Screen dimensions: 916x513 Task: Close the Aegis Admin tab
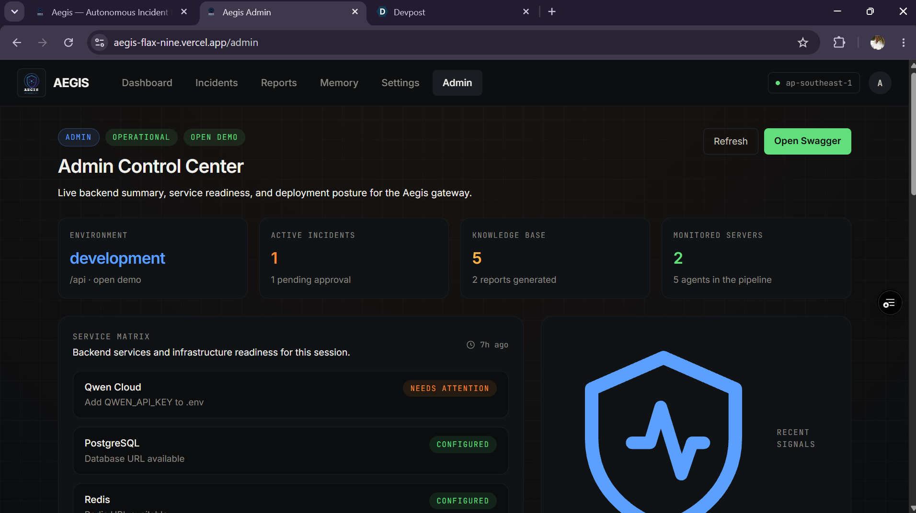click(355, 11)
